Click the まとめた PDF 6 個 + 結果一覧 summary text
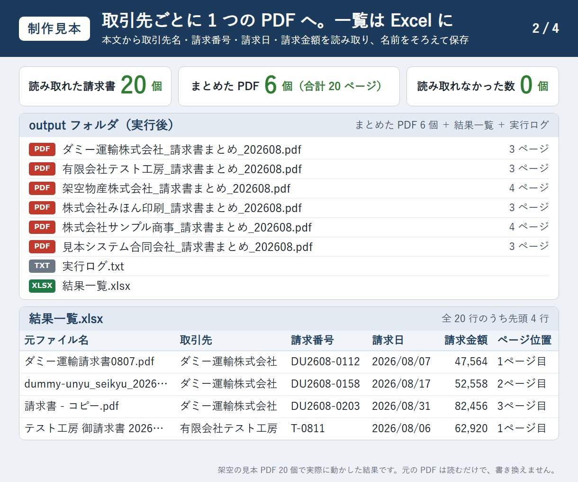Screen dimensions: 578x482 click(x=452, y=125)
